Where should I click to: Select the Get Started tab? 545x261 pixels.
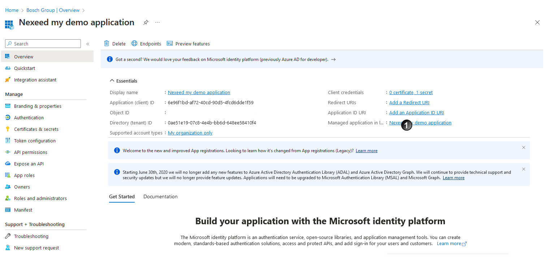click(122, 196)
